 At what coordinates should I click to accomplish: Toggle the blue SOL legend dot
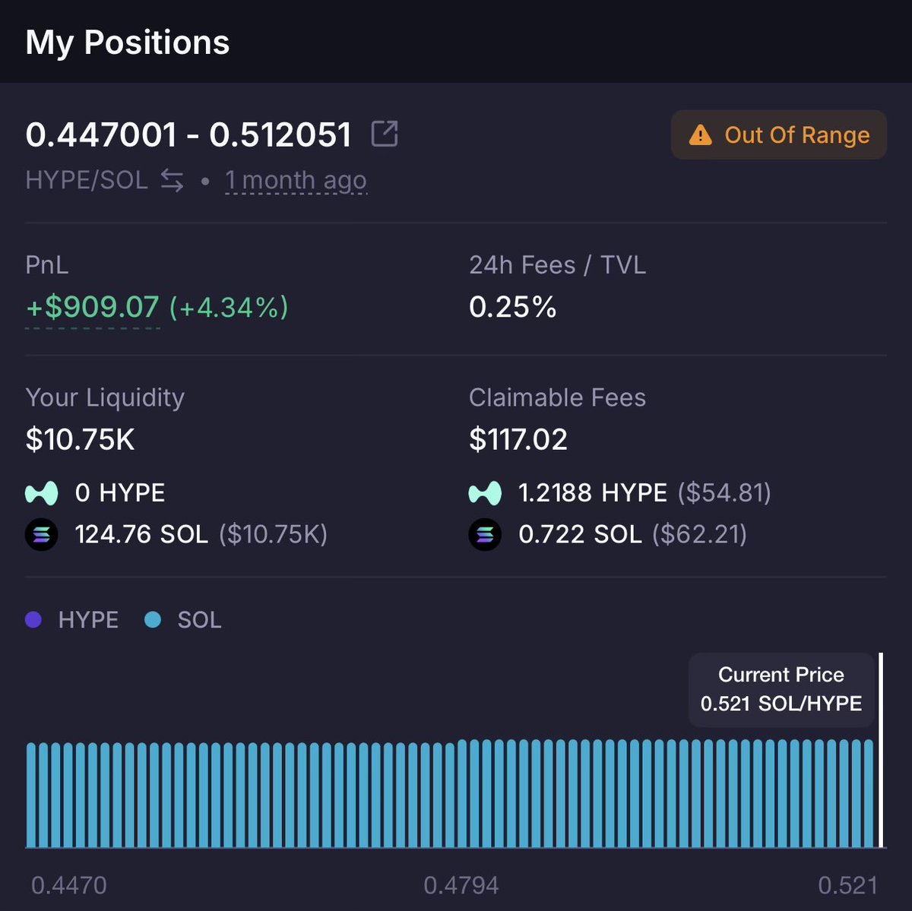(153, 620)
